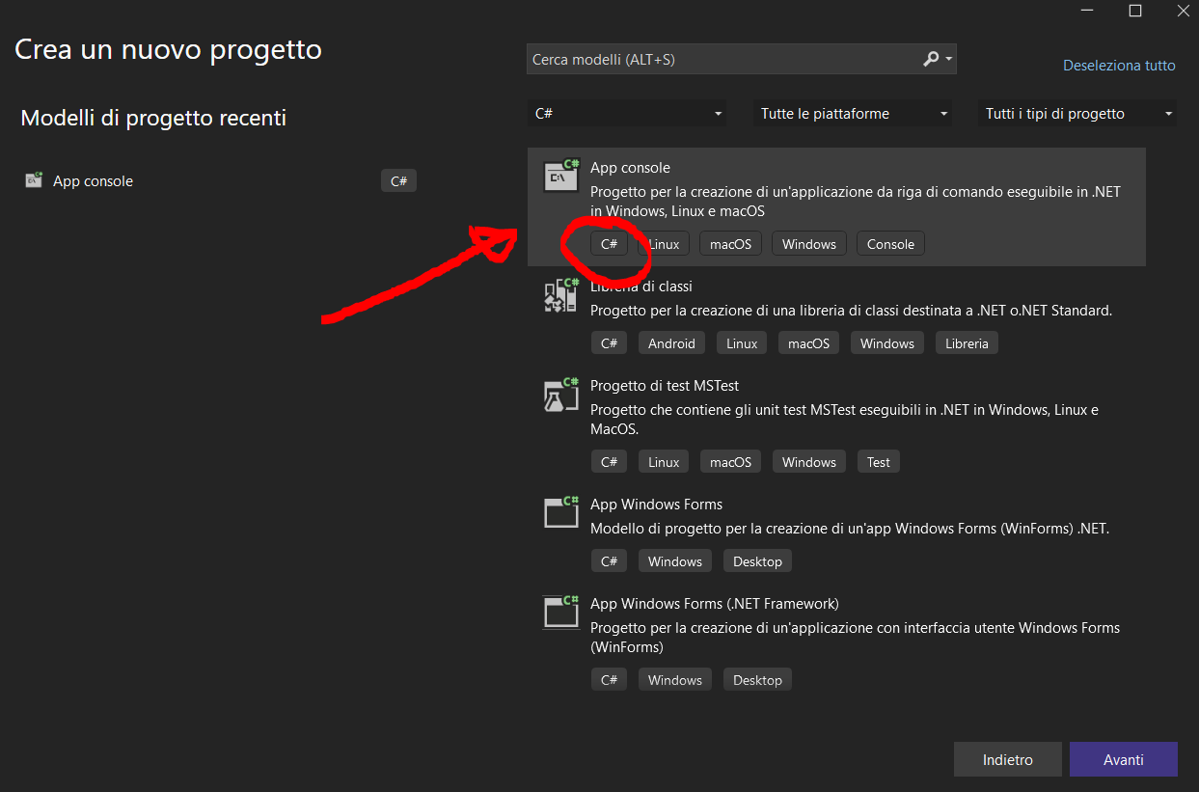
Task: Click the Deseleziona tutto link
Action: [x=1119, y=66]
